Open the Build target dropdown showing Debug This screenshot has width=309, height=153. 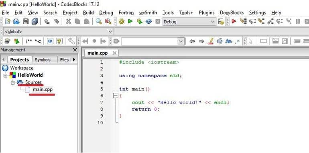[189, 22]
